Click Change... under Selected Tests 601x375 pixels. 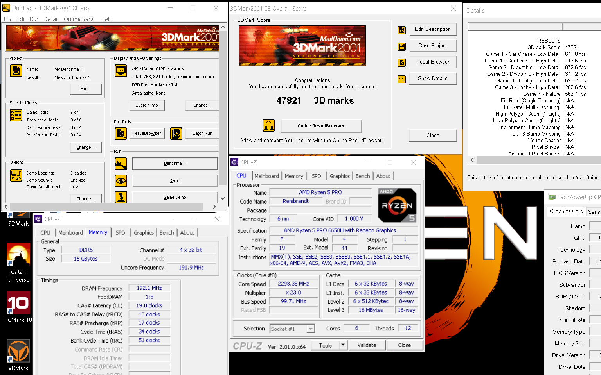[x=86, y=147]
